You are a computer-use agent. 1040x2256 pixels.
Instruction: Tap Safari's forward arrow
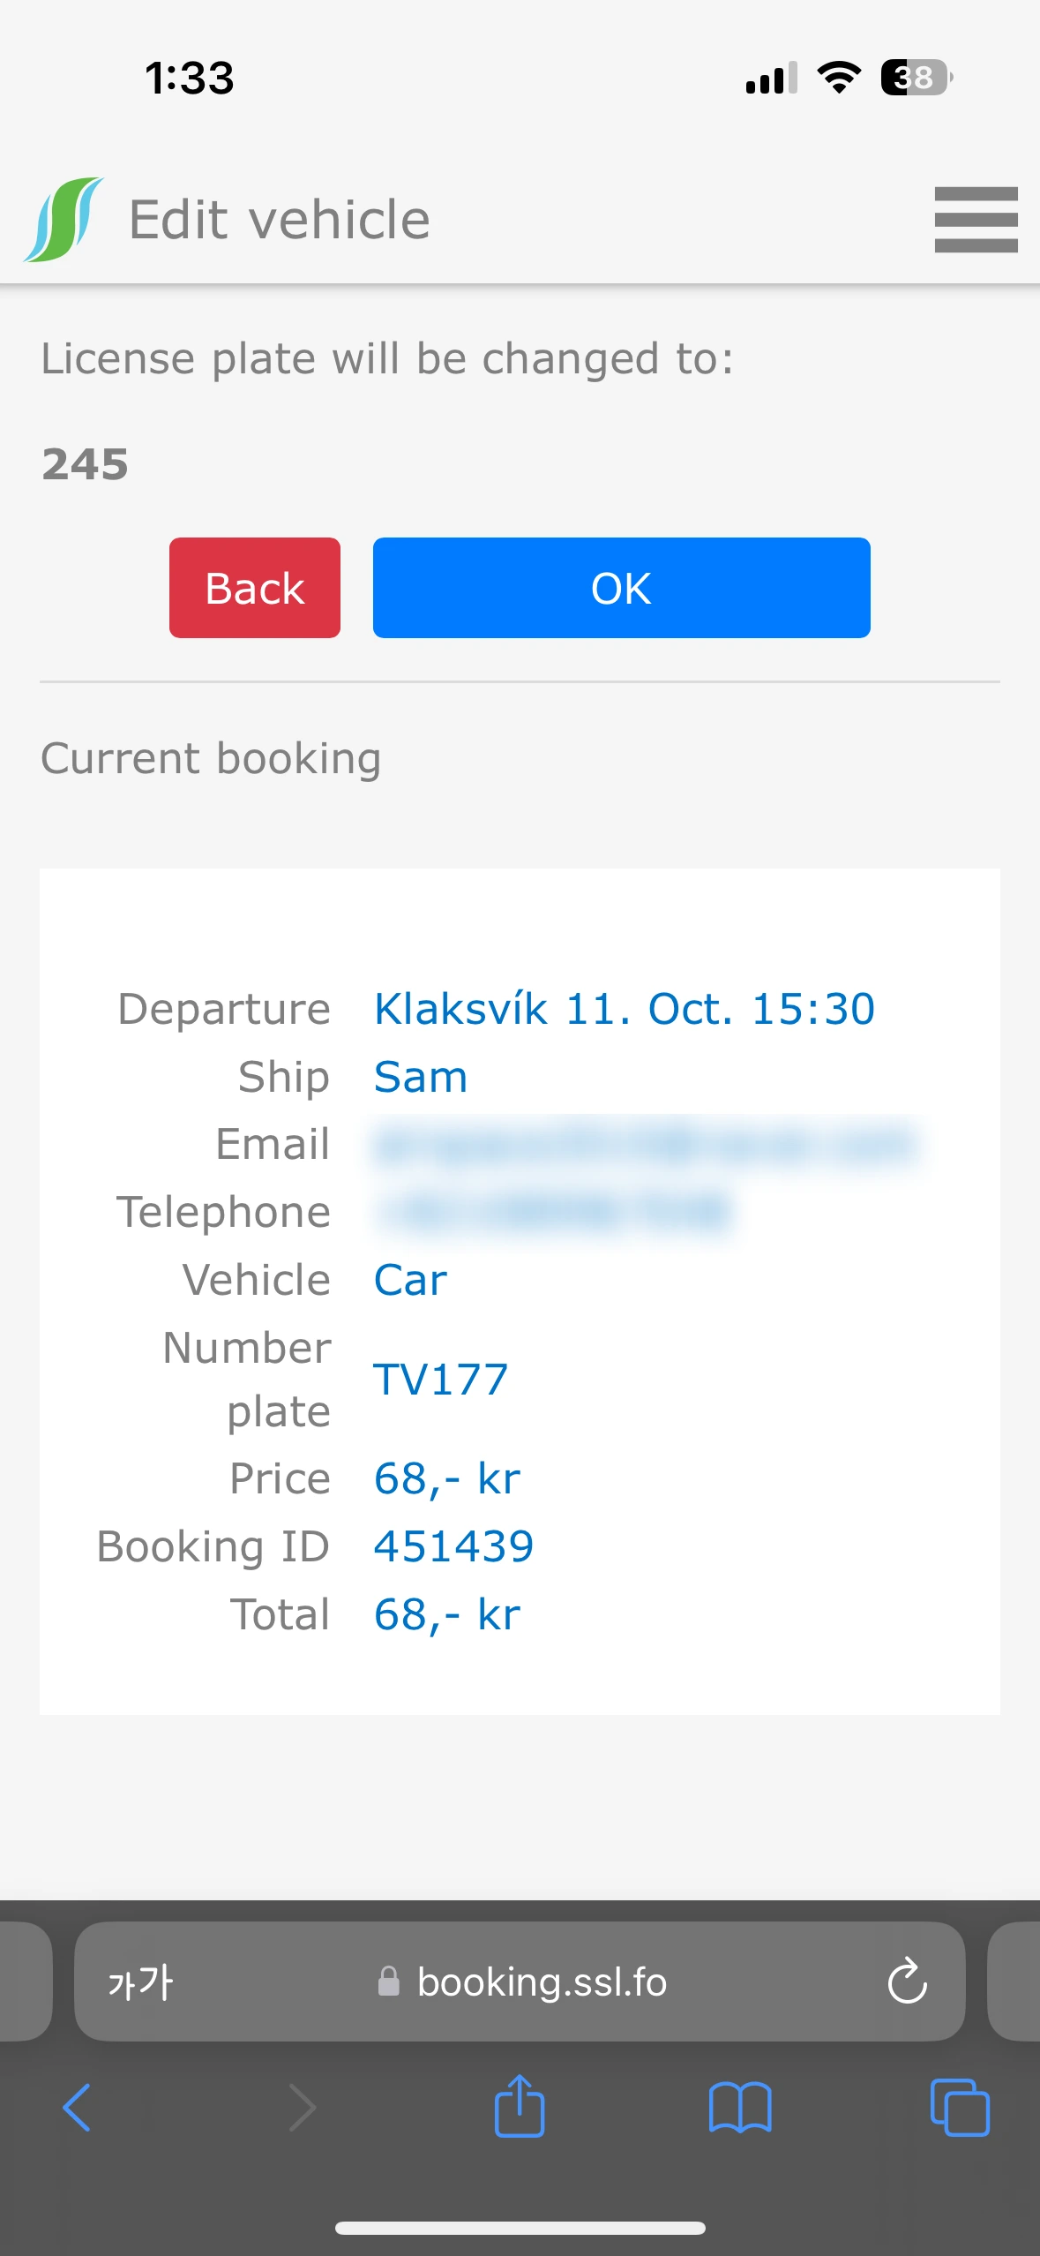pyautogui.click(x=303, y=2107)
